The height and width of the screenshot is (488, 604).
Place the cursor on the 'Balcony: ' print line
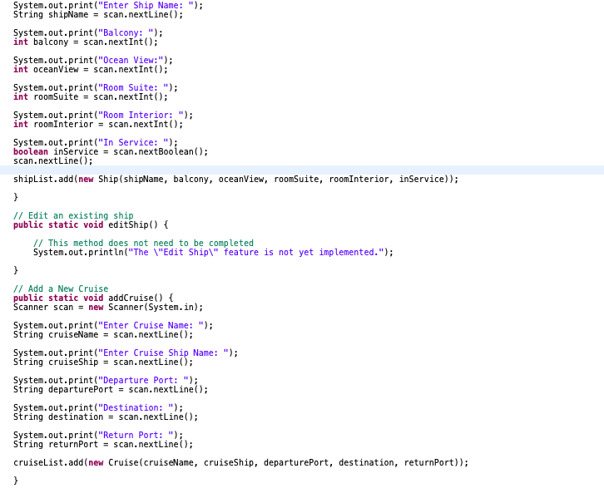[x=88, y=32]
